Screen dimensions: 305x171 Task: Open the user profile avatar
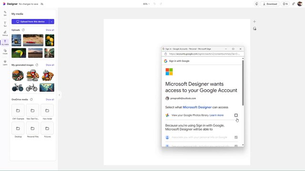point(300,4)
